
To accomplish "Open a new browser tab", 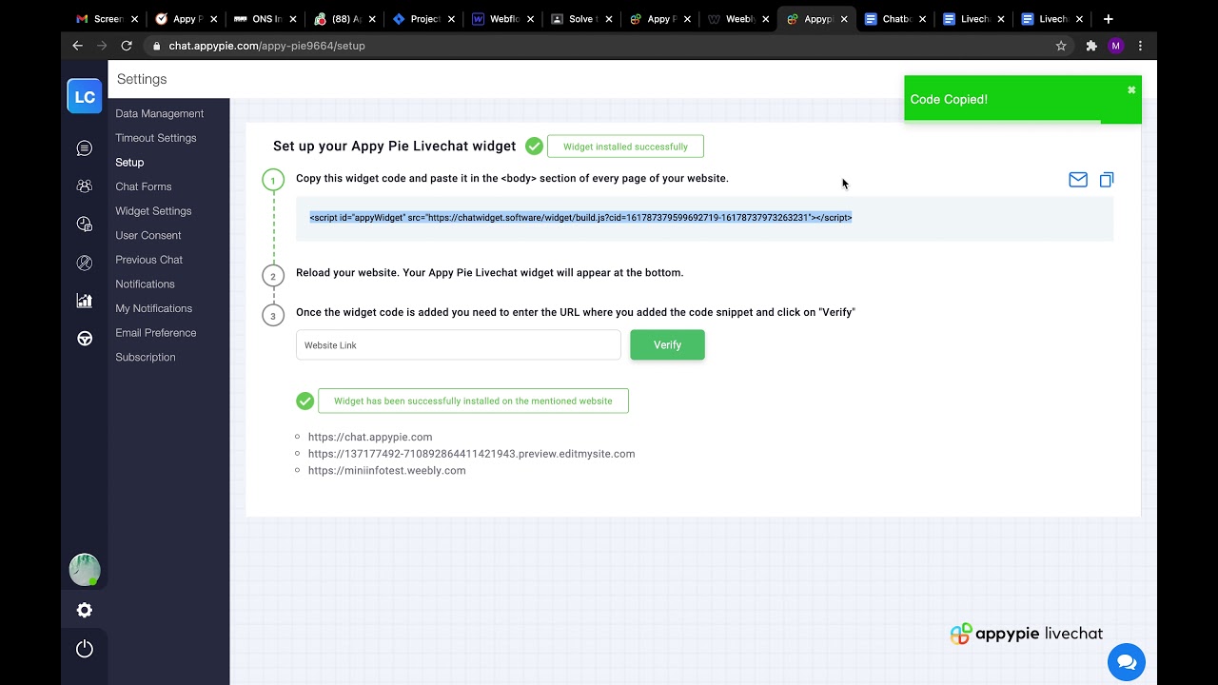I will 1108,19.
